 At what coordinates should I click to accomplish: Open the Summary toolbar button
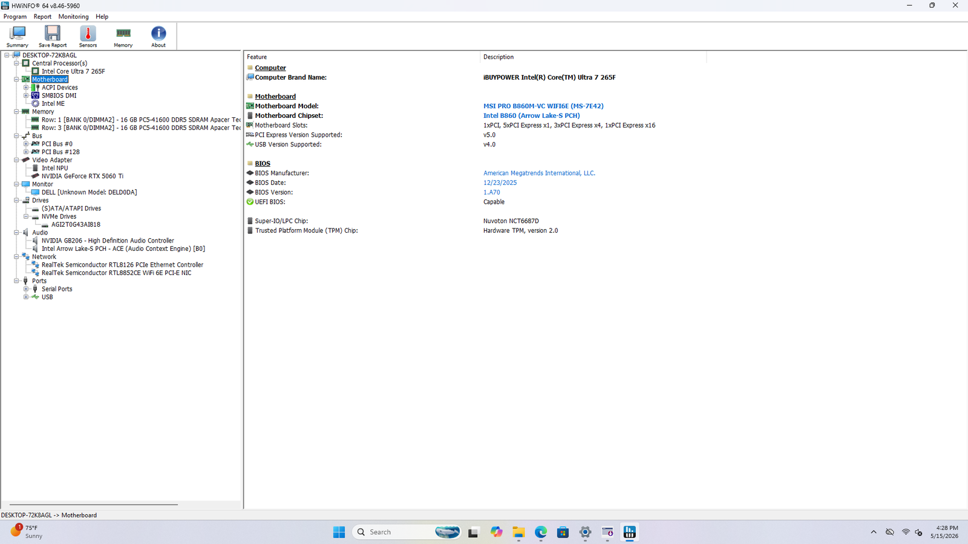tap(18, 36)
